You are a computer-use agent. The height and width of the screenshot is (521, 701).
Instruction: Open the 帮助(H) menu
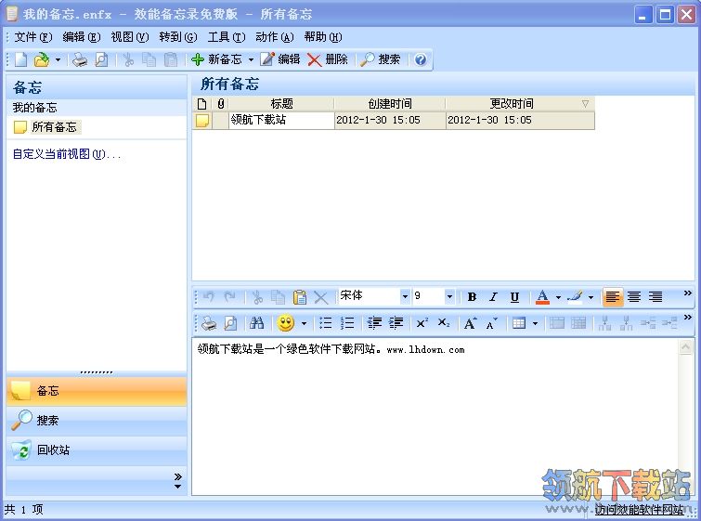coord(323,37)
